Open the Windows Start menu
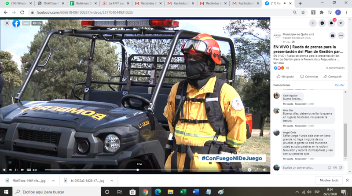 [6, 192]
